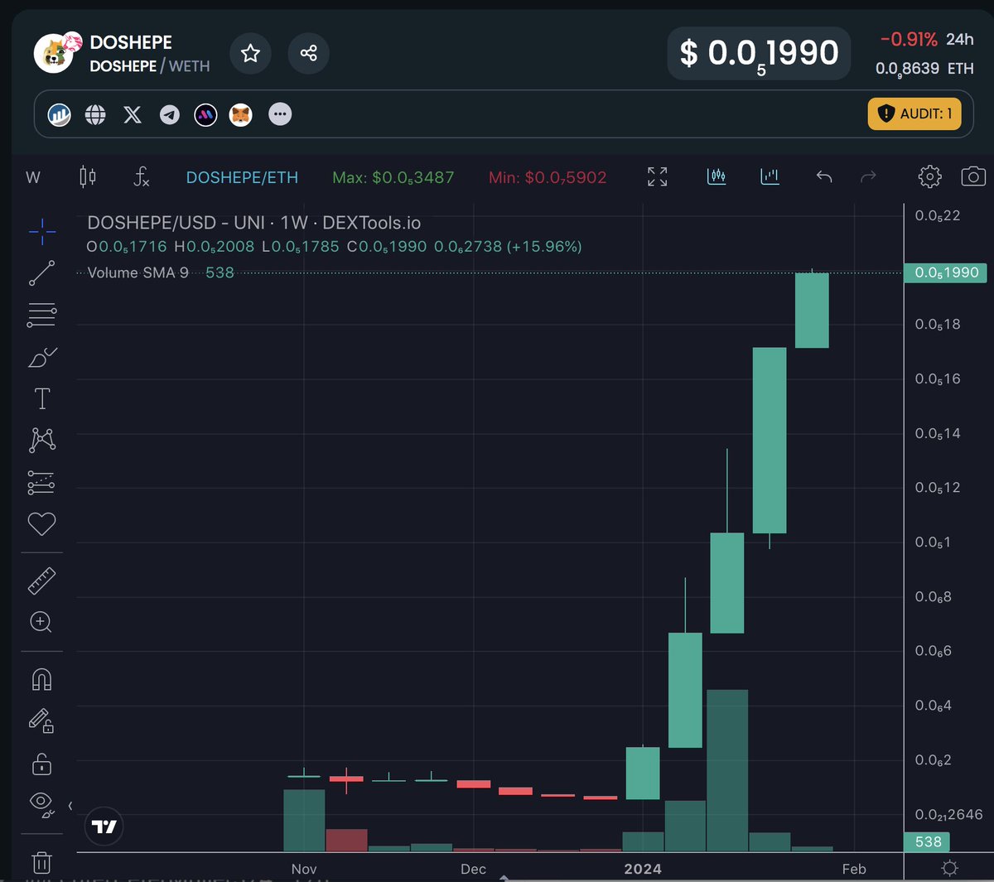Screen dimensions: 994x882
Task: Switch chart pair to DOSHEPE/ETH
Action: point(242,177)
